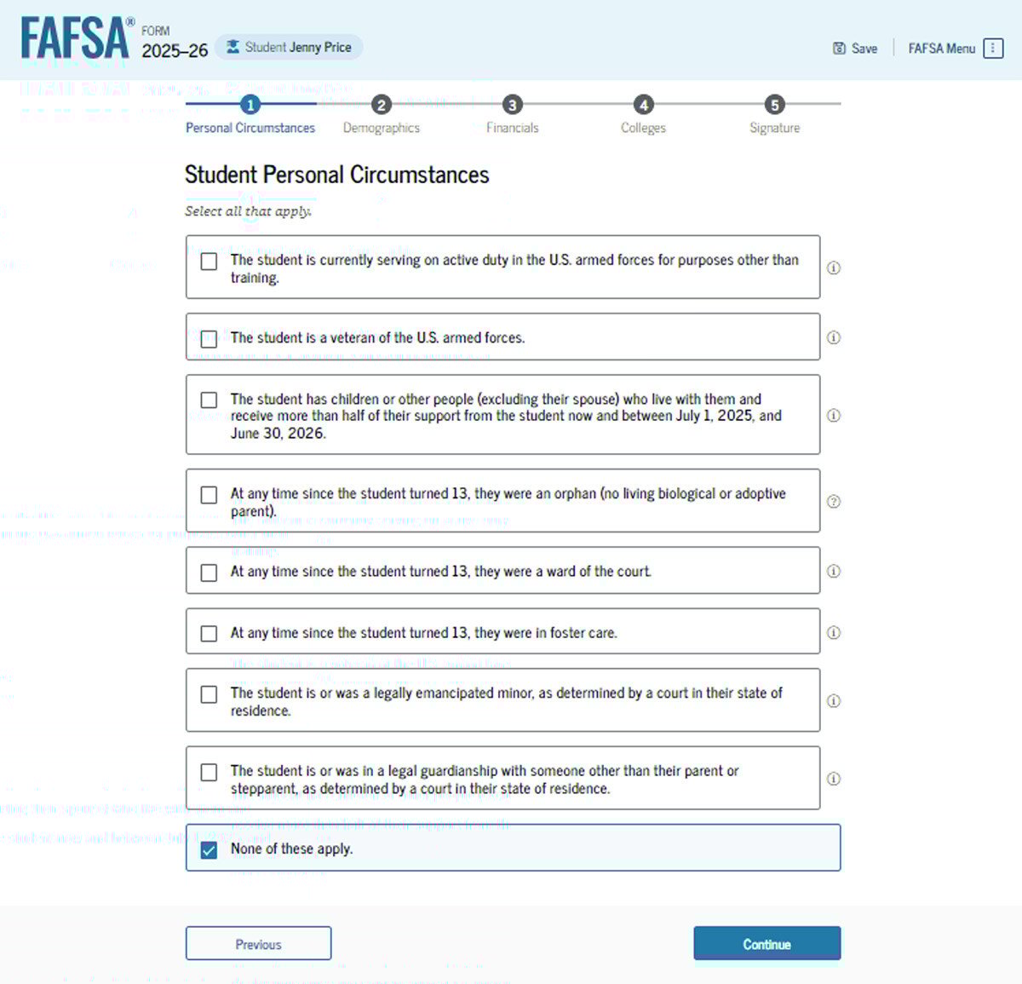Click the Student Jenny Price badge
Viewport: 1022px width, 984px height.
[289, 47]
